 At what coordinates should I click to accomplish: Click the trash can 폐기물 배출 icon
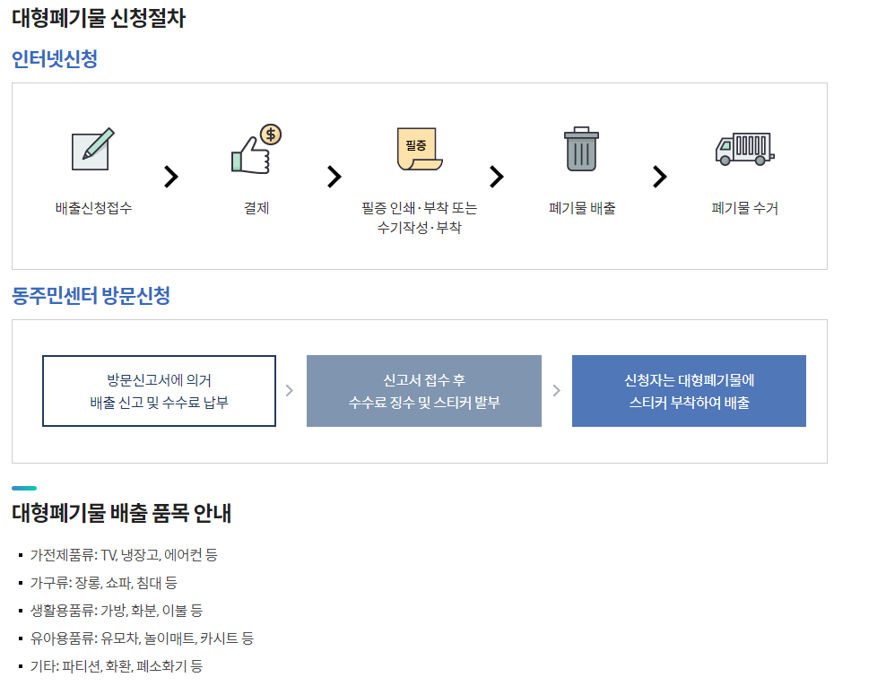581,149
